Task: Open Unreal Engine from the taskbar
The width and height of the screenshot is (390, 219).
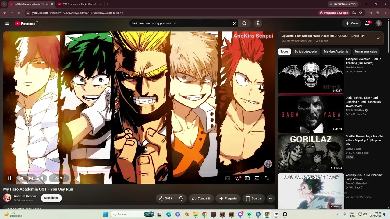Action: coord(285,214)
